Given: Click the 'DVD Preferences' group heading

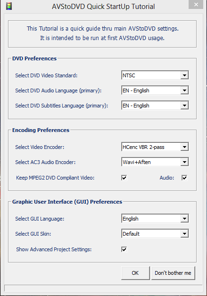Looking at the screenshot, I should tap(34, 58).
